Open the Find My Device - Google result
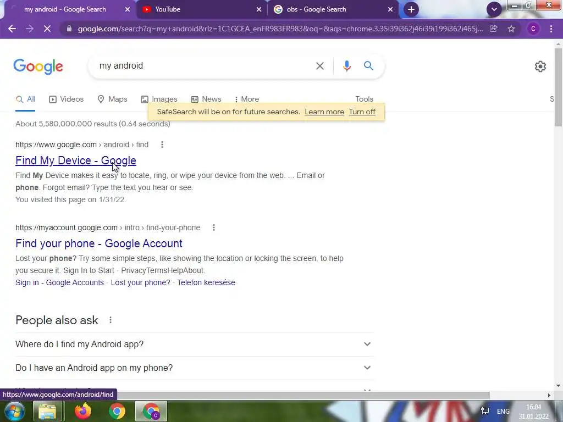The image size is (563, 422). pyautogui.click(x=76, y=160)
